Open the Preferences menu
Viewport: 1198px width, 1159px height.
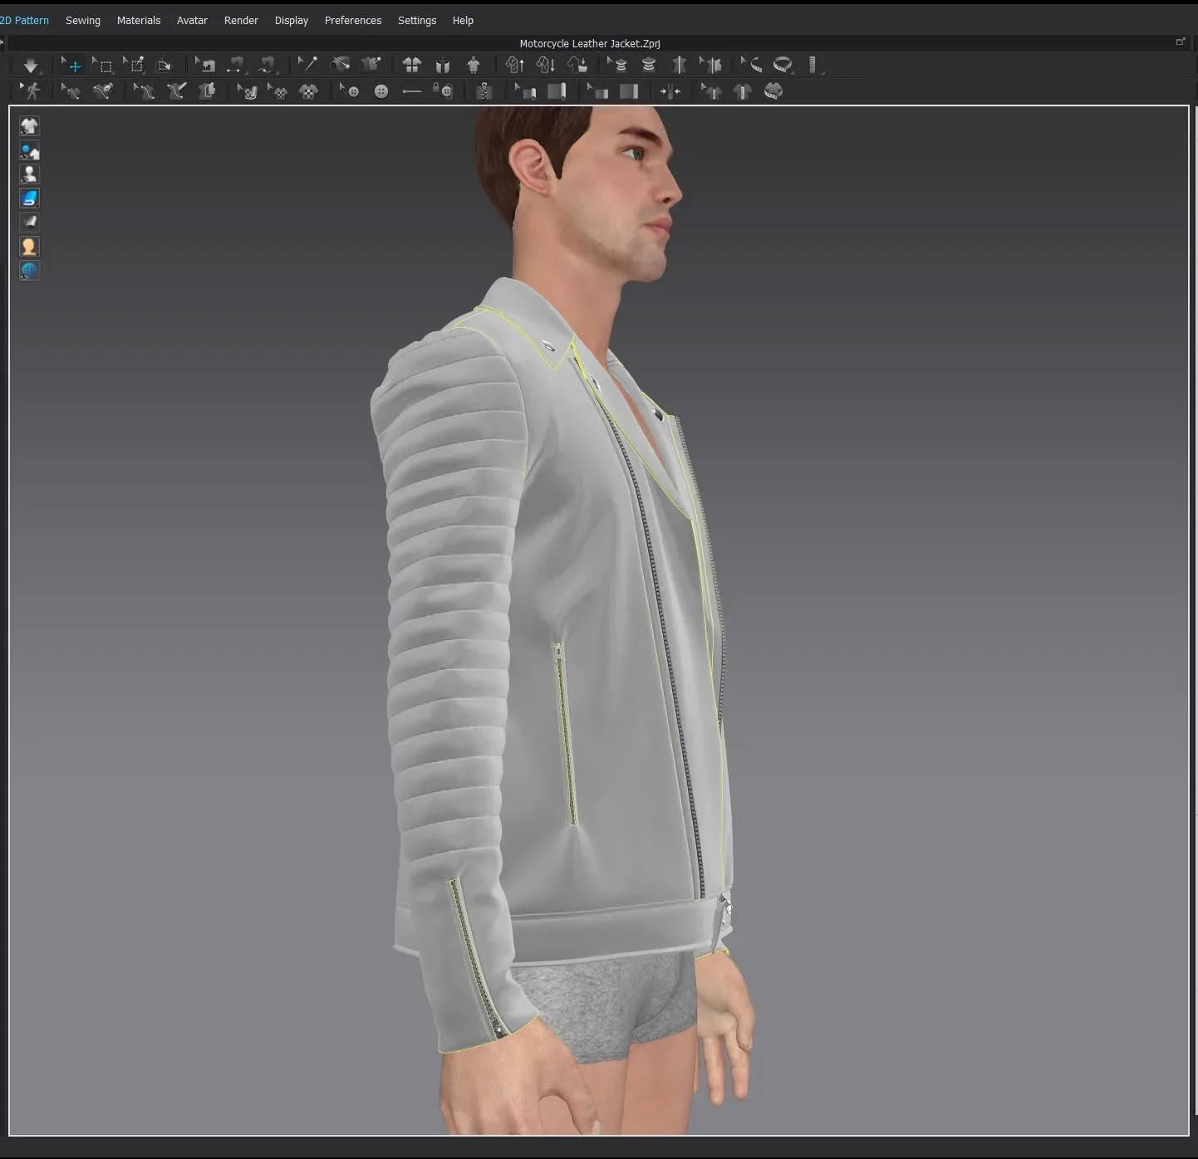coord(353,20)
